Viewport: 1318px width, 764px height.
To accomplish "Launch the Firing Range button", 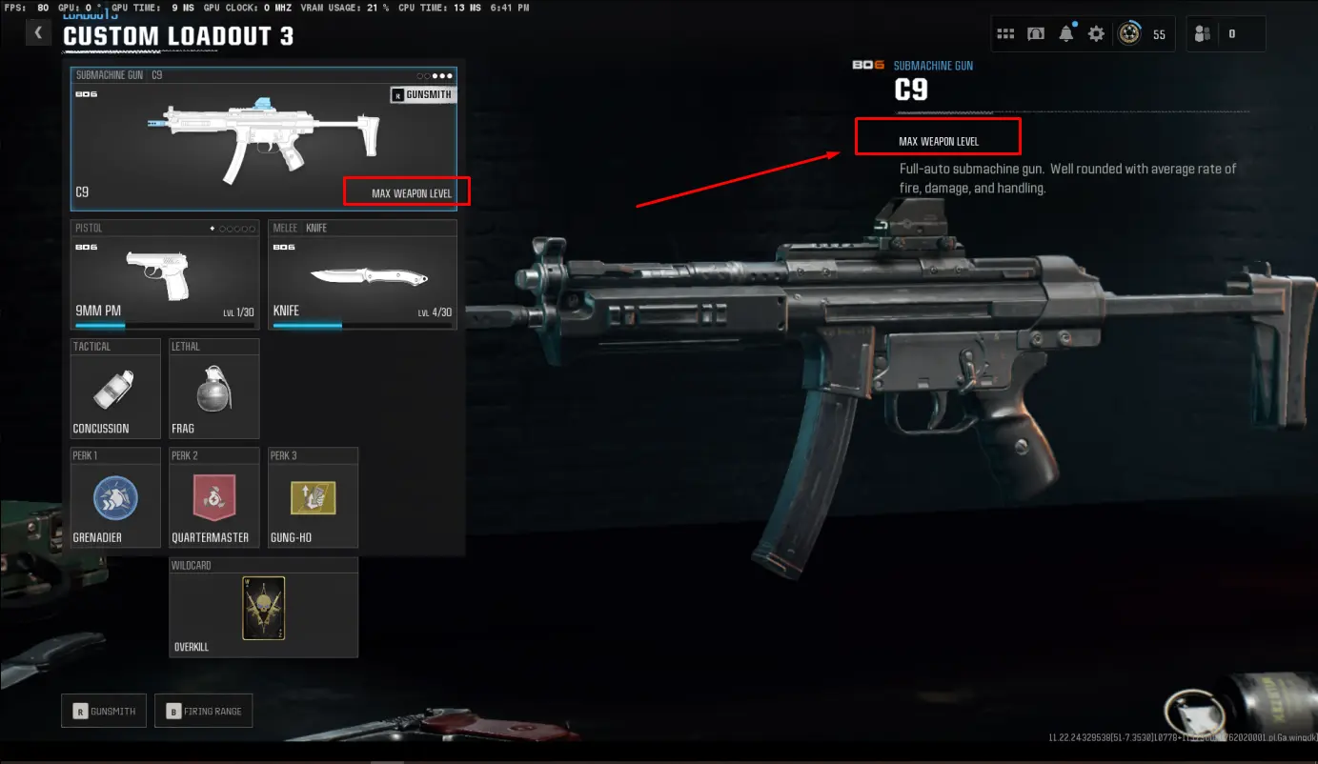I will pos(203,711).
